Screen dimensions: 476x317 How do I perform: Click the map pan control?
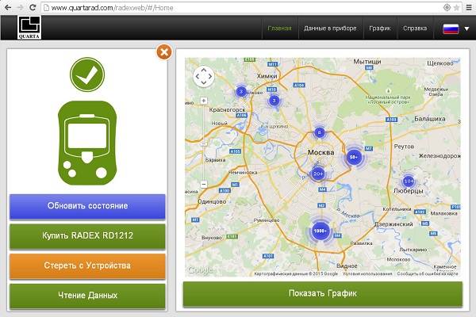pos(203,76)
